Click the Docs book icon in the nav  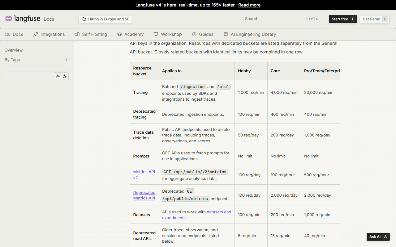point(8,34)
